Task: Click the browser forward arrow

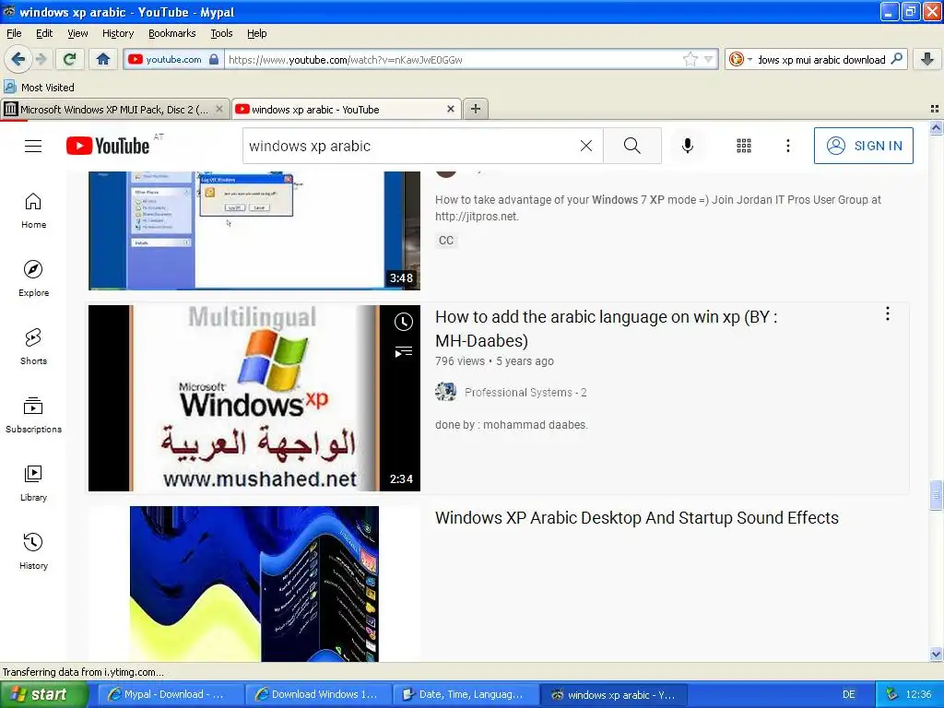Action: (41, 59)
